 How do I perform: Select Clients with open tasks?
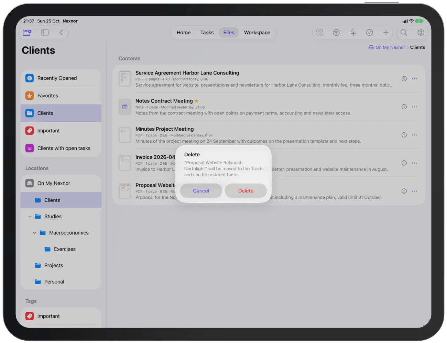[x=61, y=148]
